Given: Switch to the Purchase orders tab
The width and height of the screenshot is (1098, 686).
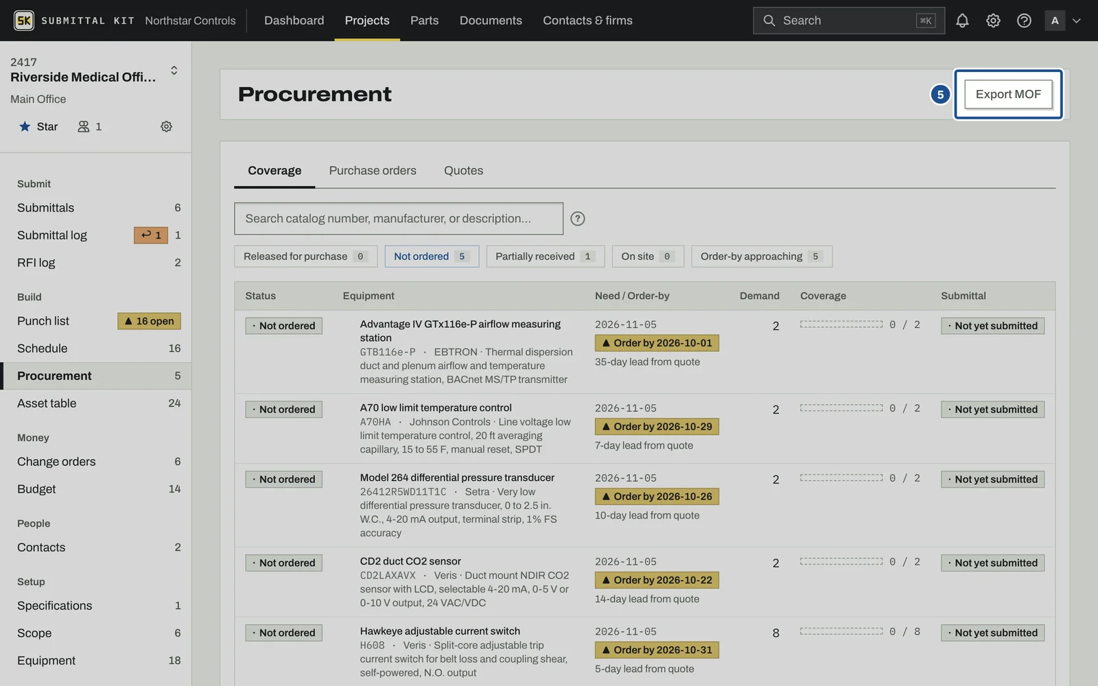Looking at the screenshot, I should 373,171.
